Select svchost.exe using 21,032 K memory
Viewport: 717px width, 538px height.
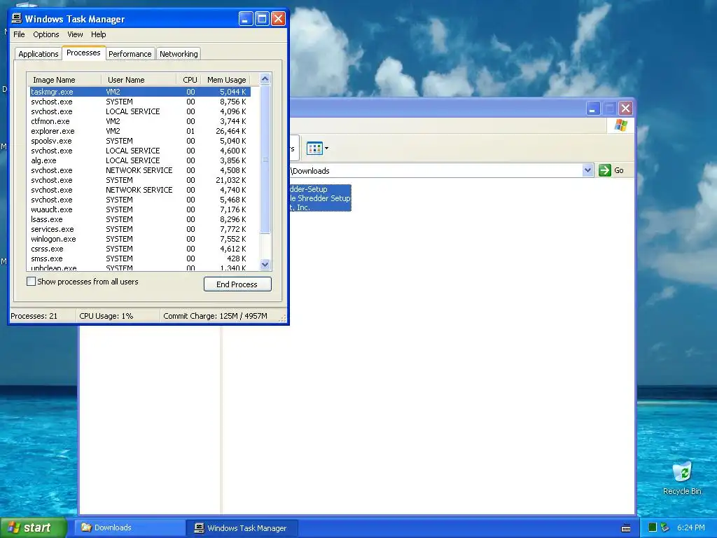140,180
